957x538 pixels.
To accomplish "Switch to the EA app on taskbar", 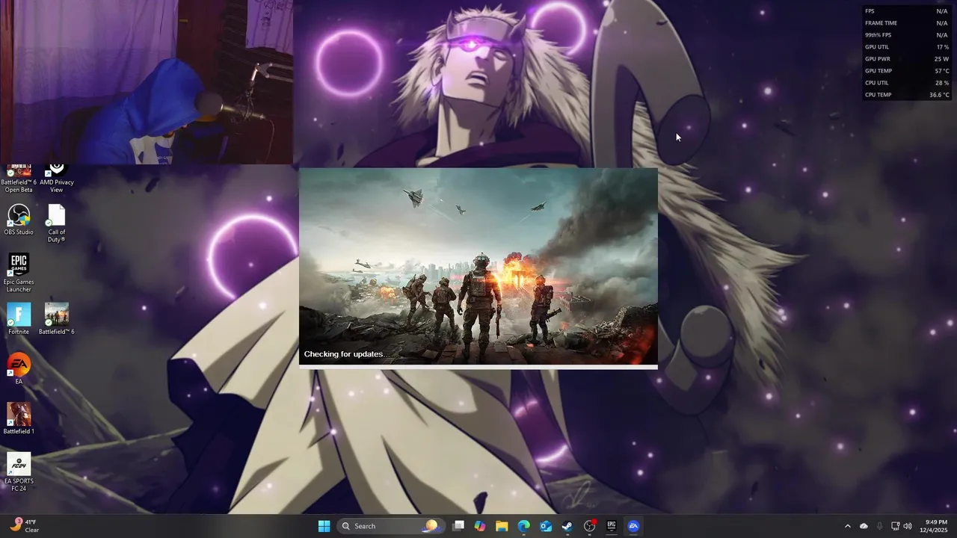I will pos(633,526).
